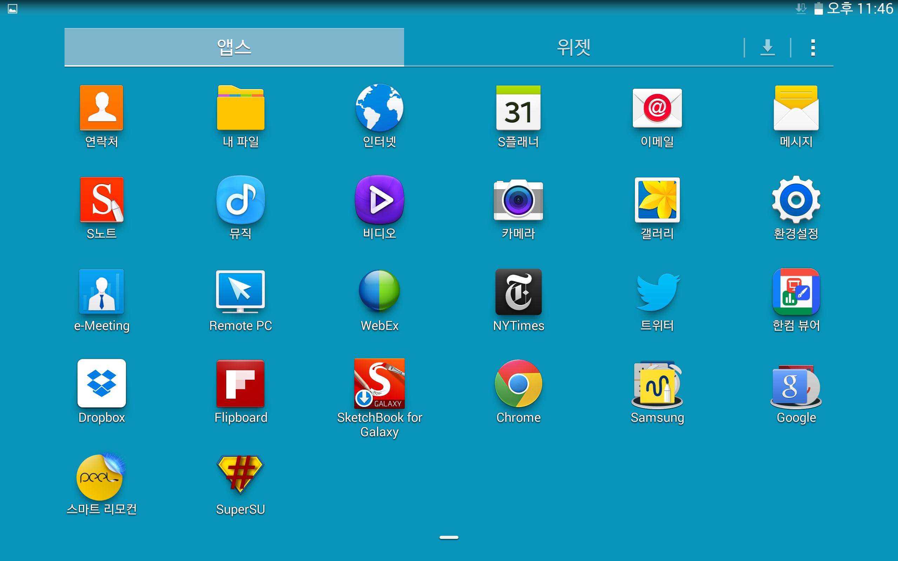Open the Twitter bird app
Image resolution: width=898 pixels, height=561 pixels.
click(x=657, y=292)
